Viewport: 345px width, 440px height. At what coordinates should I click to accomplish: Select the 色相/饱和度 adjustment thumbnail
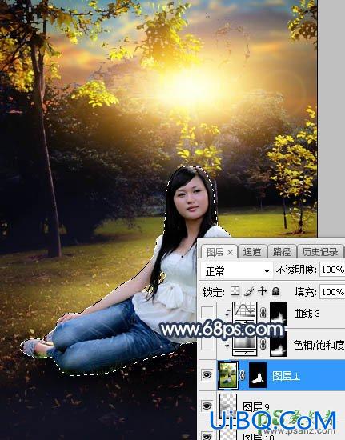[245, 345]
